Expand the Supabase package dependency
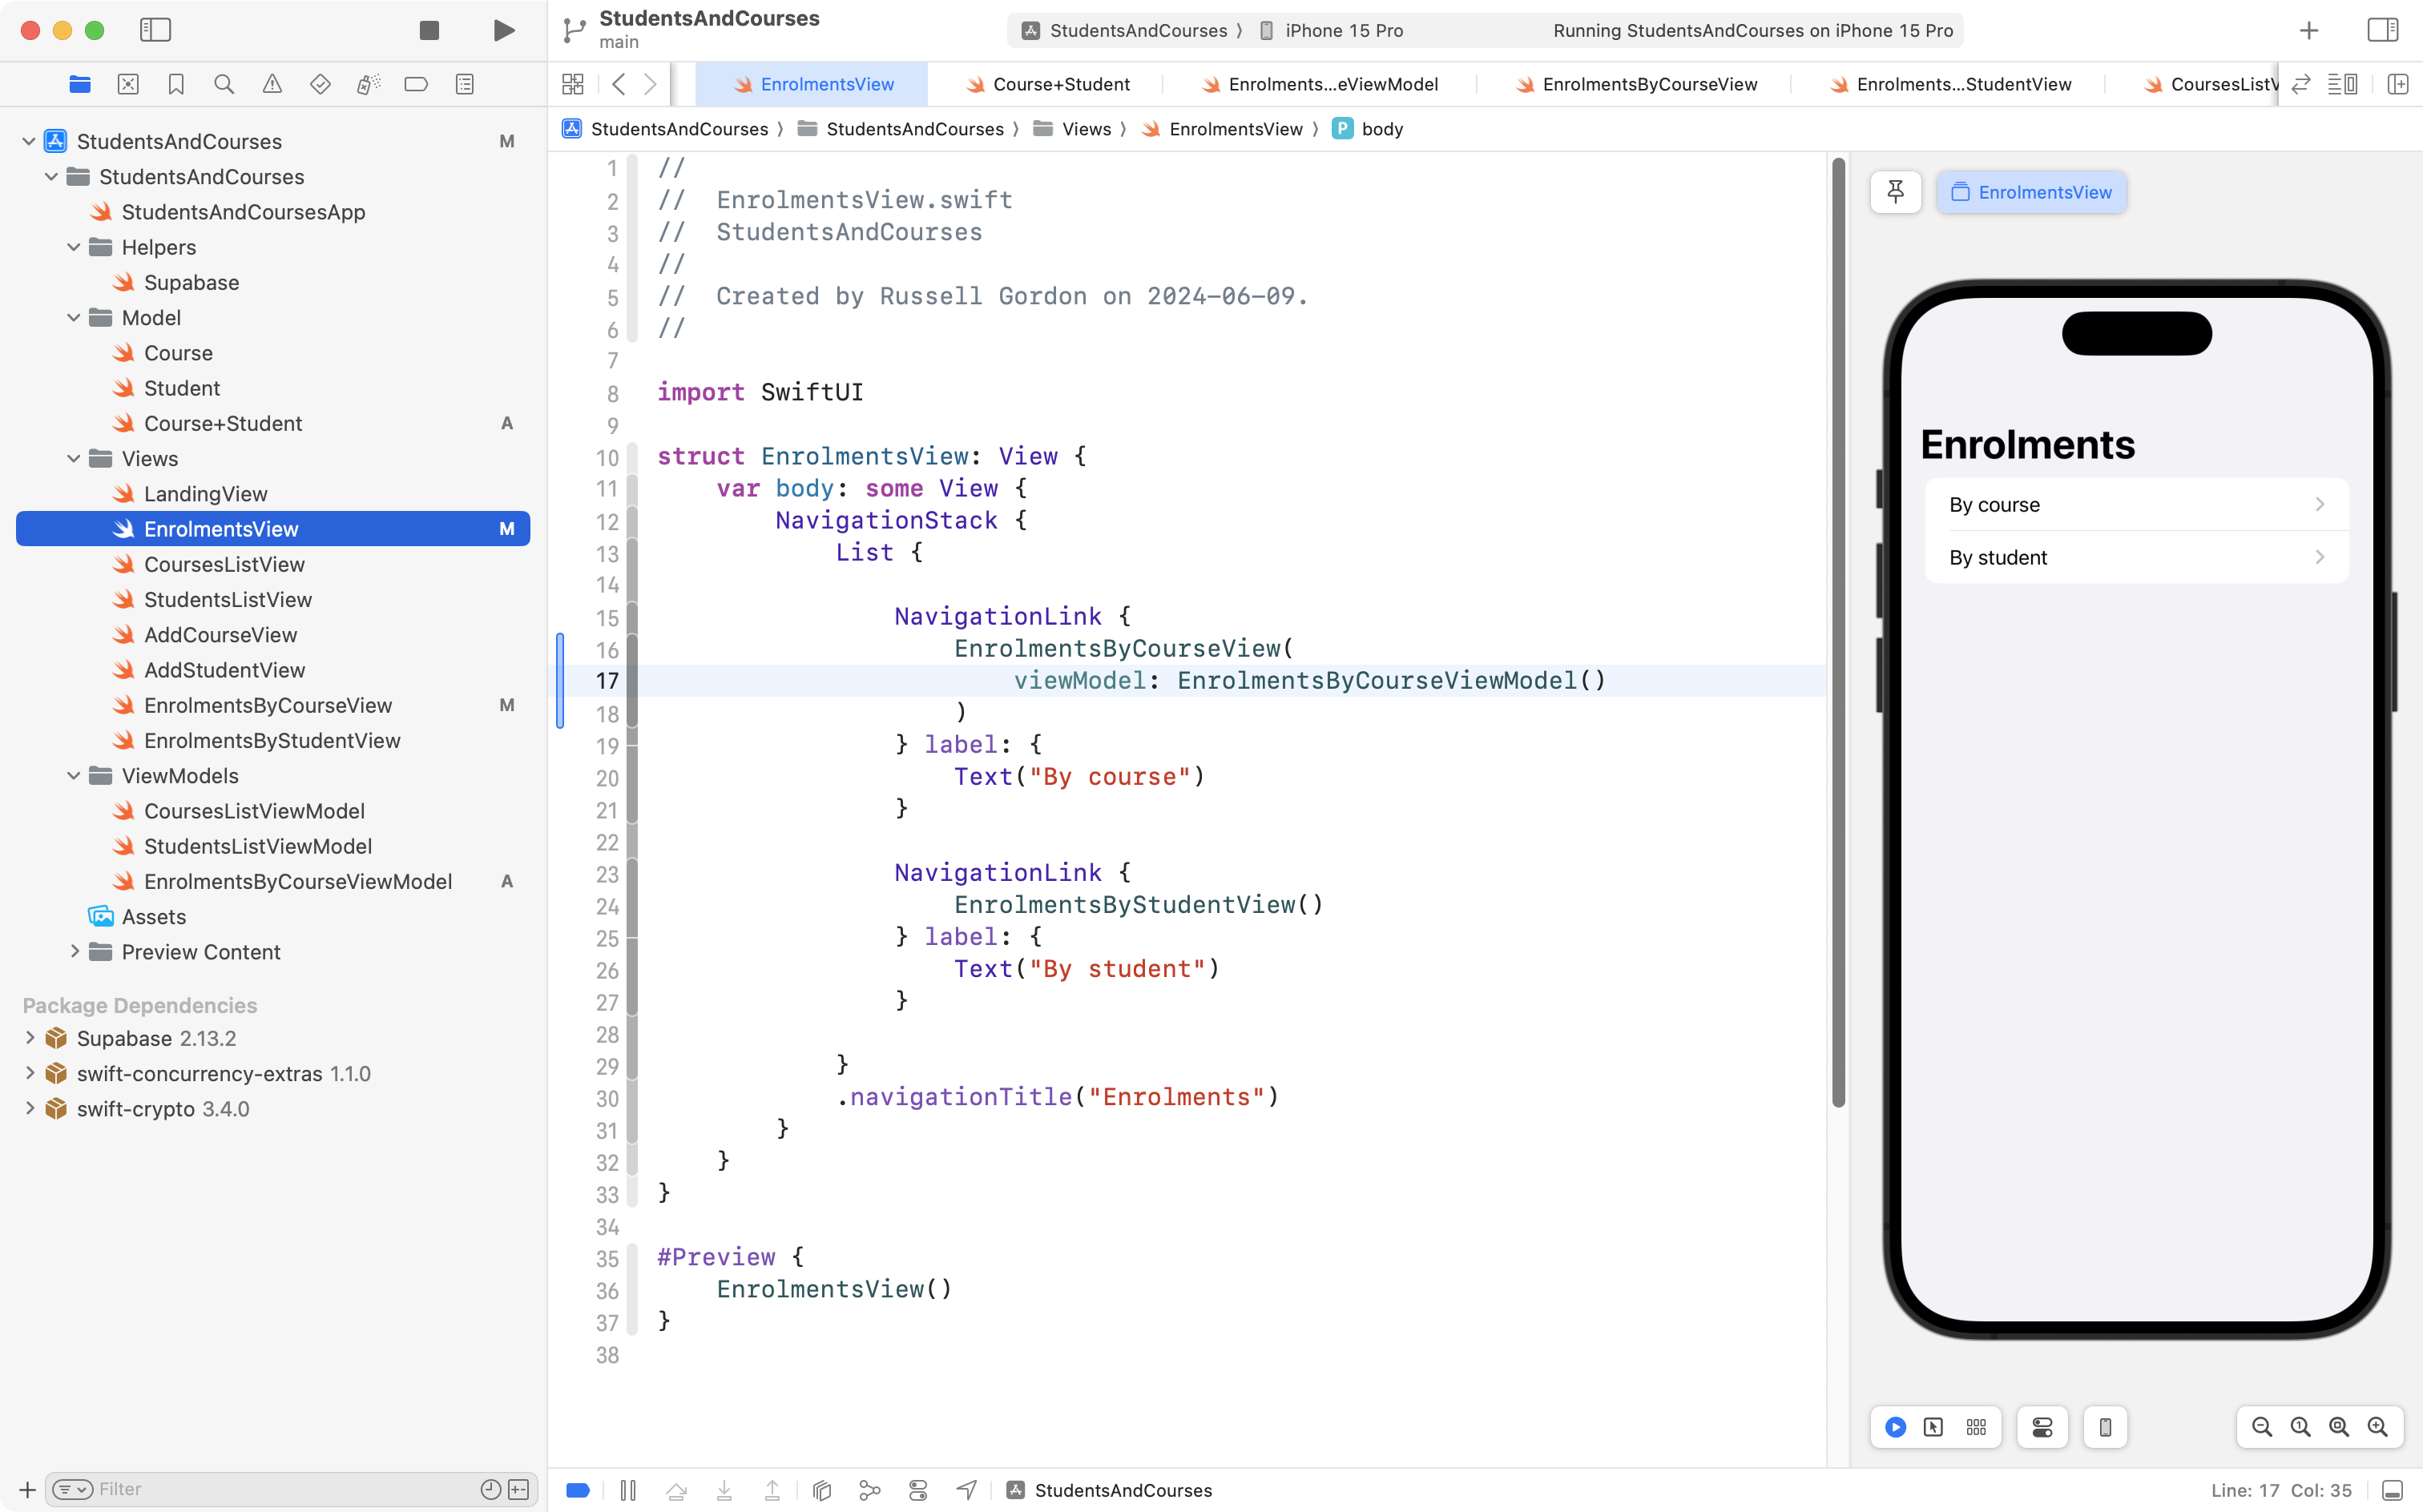 (x=29, y=1038)
